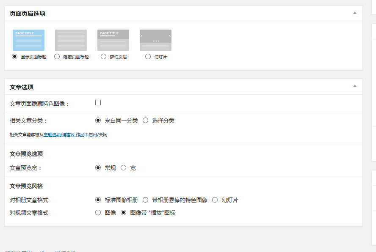
Task: Select 图像 for video post format
Action: pyautogui.click(x=98, y=213)
